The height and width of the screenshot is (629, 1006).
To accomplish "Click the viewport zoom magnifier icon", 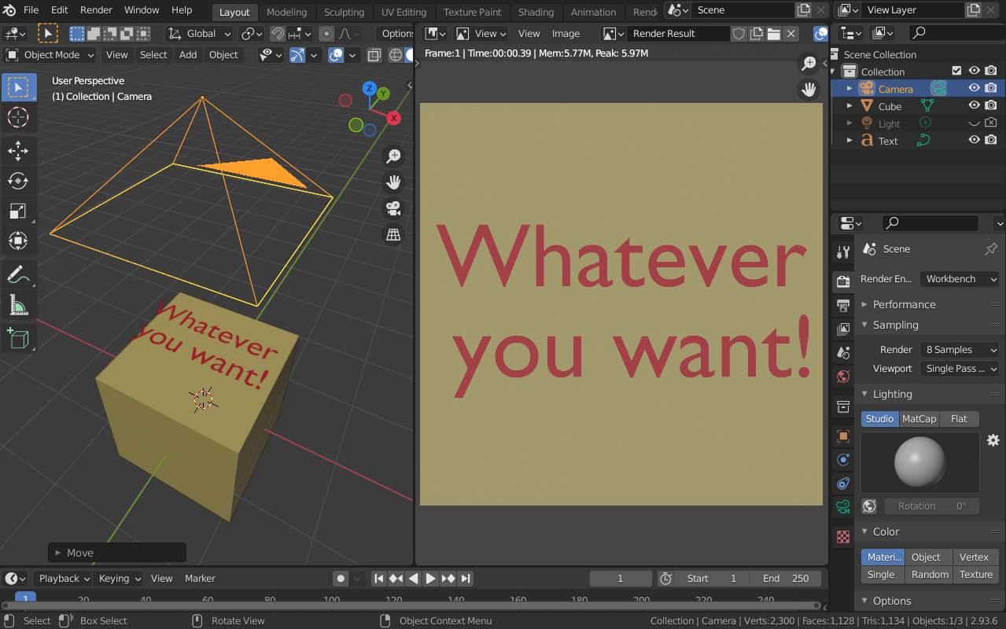I will [x=393, y=156].
